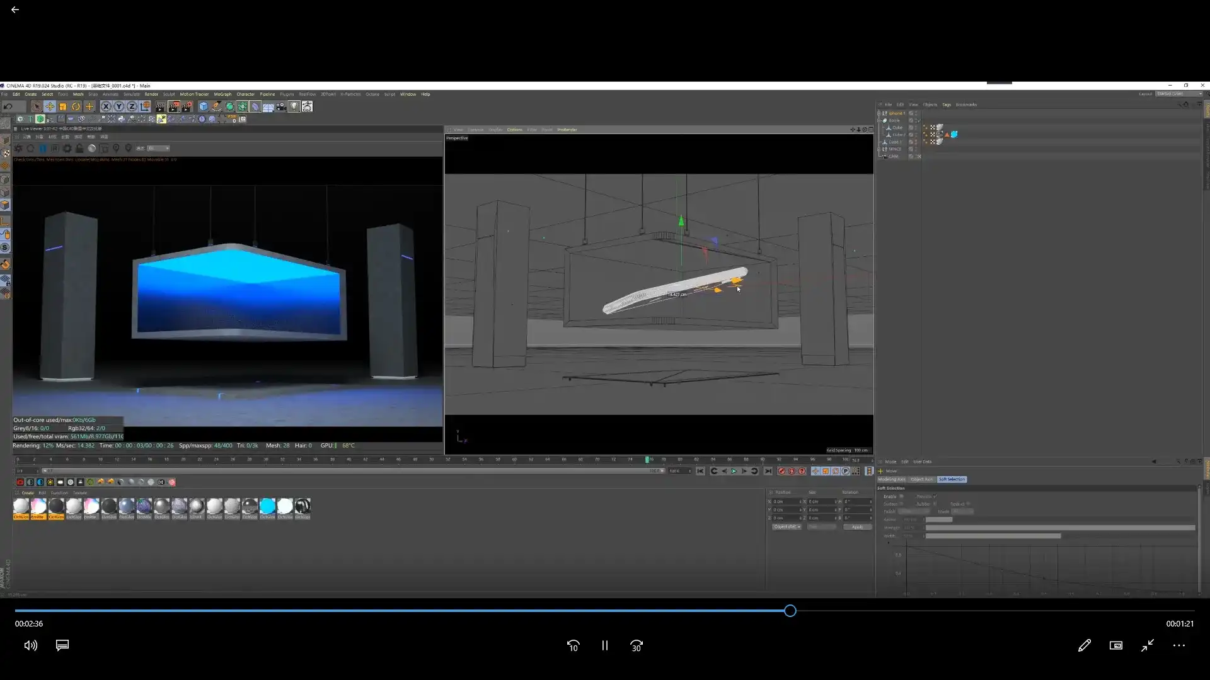Open the MoGraph menu
The image size is (1210, 680).
[222, 94]
